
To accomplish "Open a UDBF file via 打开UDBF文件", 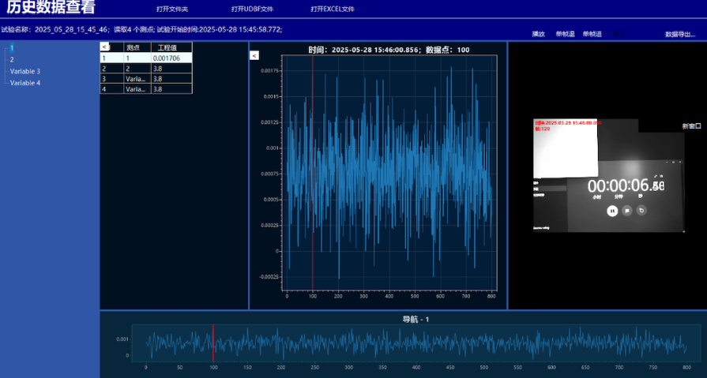I will click(x=252, y=9).
